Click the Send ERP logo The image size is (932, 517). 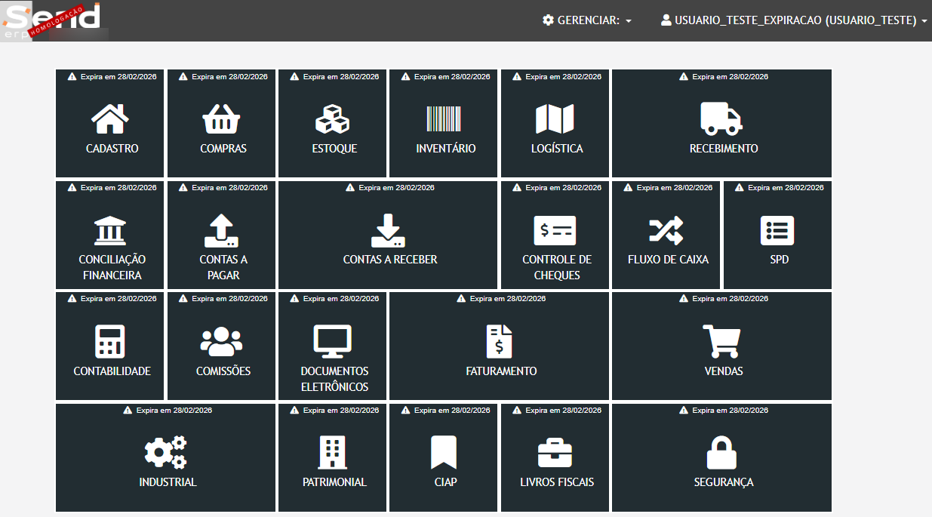(51, 20)
